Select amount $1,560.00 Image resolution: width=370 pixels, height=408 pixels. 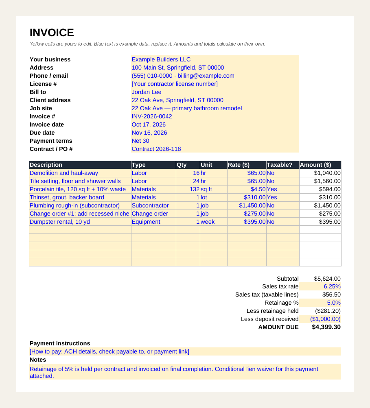pyautogui.click(x=320, y=181)
